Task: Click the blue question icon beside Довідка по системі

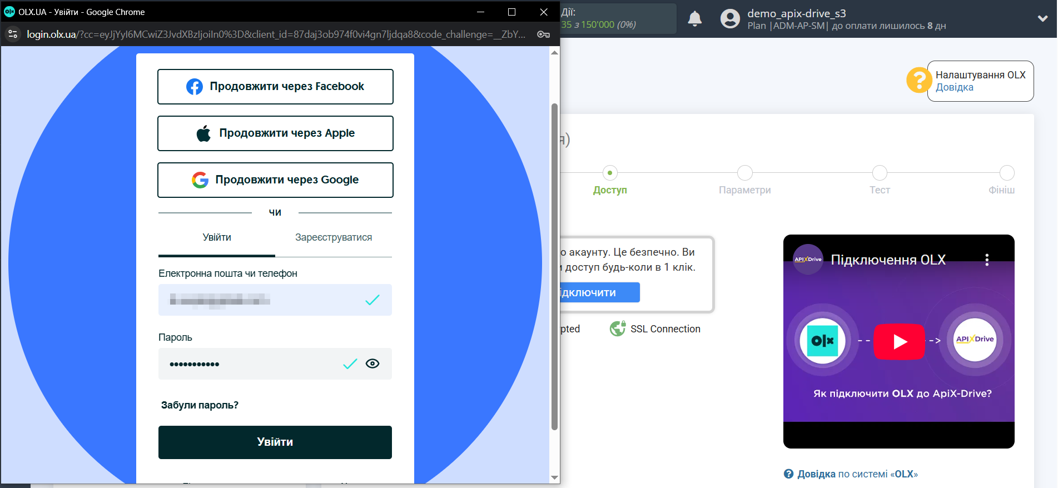Action: tap(788, 474)
